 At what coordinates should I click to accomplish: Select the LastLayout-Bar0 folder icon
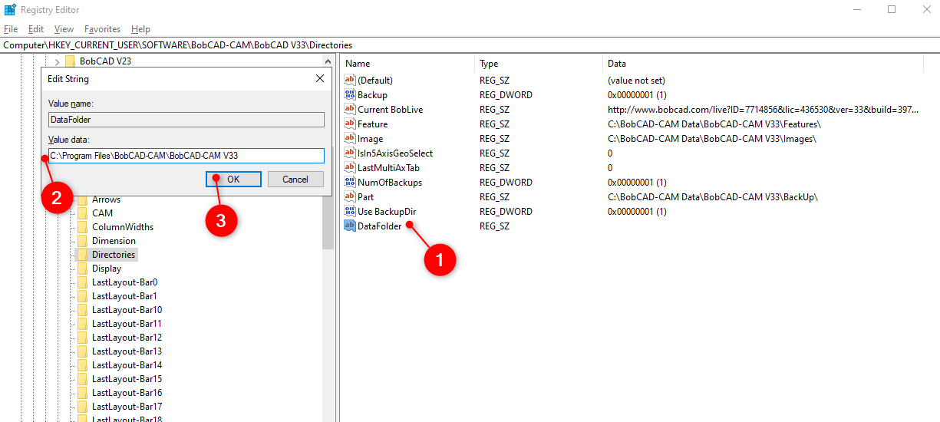(83, 282)
